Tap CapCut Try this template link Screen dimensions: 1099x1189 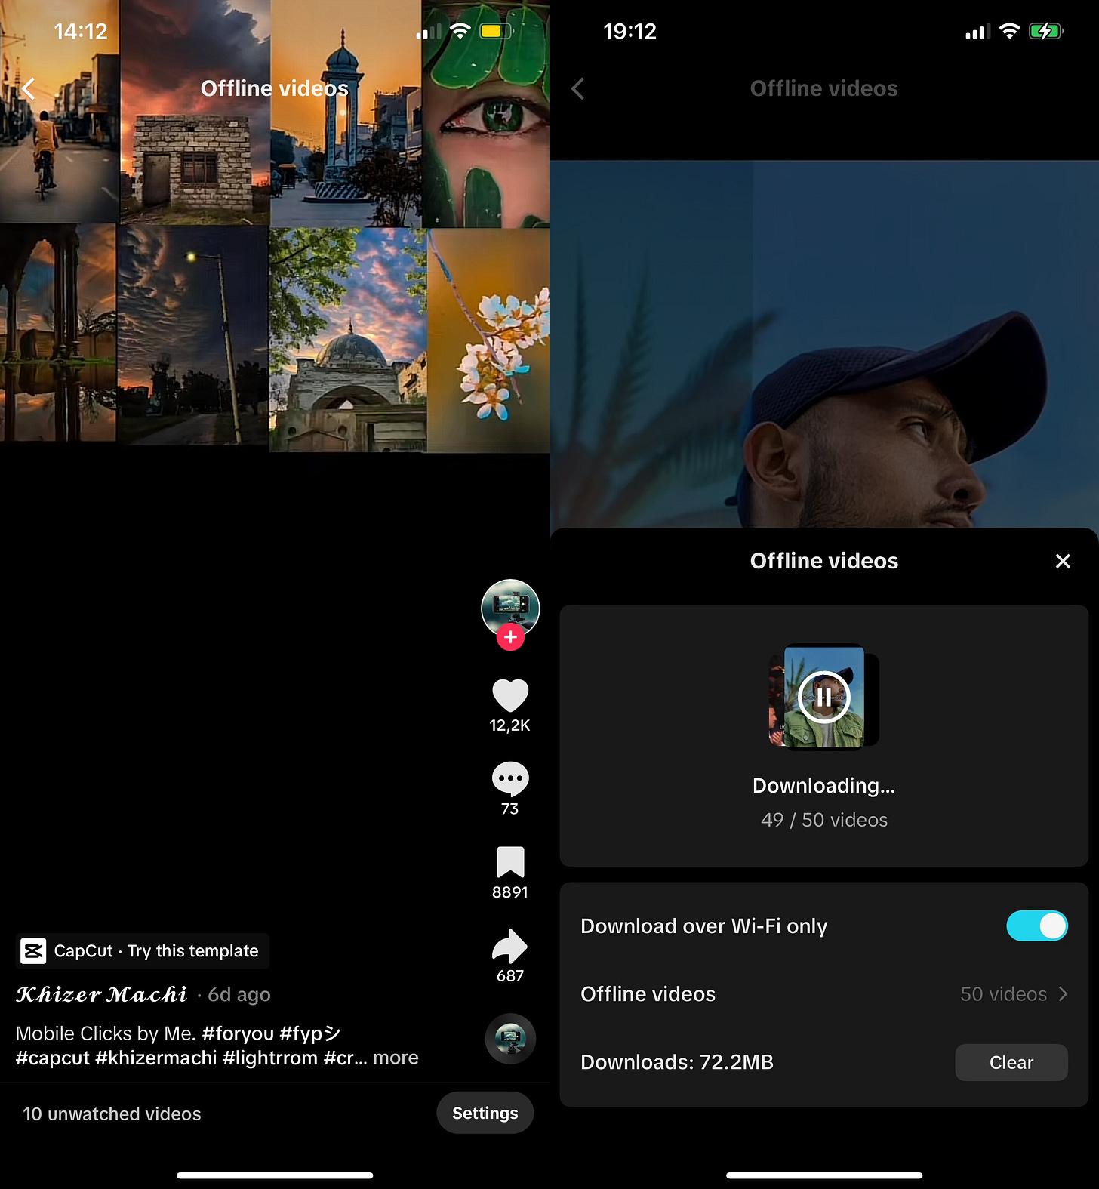[143, 951]
